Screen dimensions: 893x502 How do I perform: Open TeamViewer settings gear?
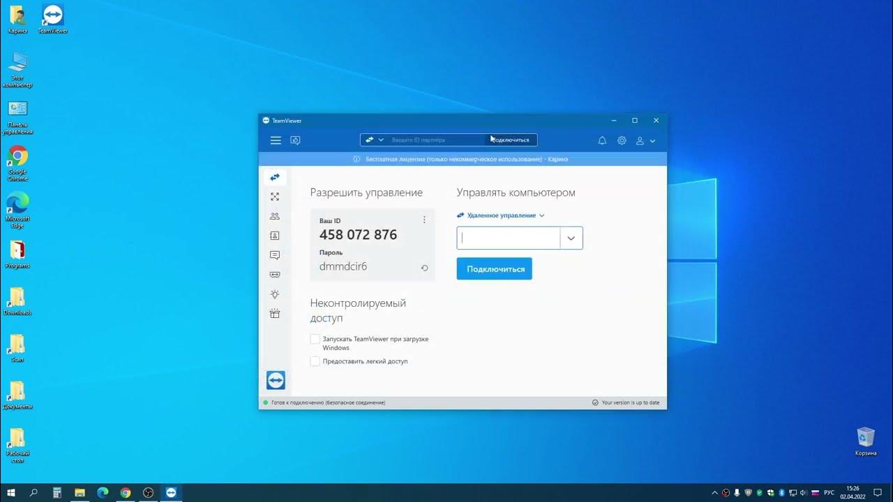622,140
